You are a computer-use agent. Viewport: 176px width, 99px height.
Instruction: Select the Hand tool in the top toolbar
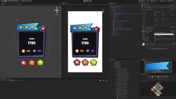click(2, 1)
